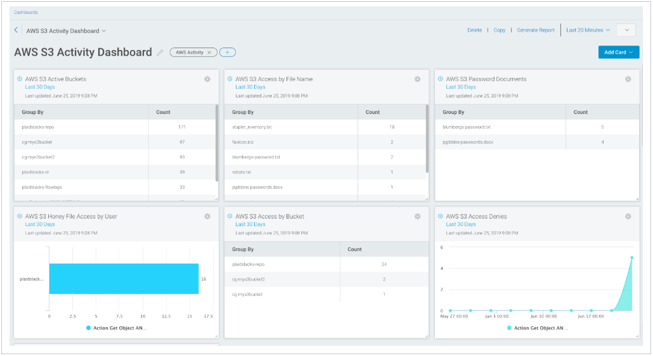Image resolution: width=653 pixels, height=356 pixels.
Task: Open settings gear on AWS S3 Access Denies card
Action: (628, 217)
